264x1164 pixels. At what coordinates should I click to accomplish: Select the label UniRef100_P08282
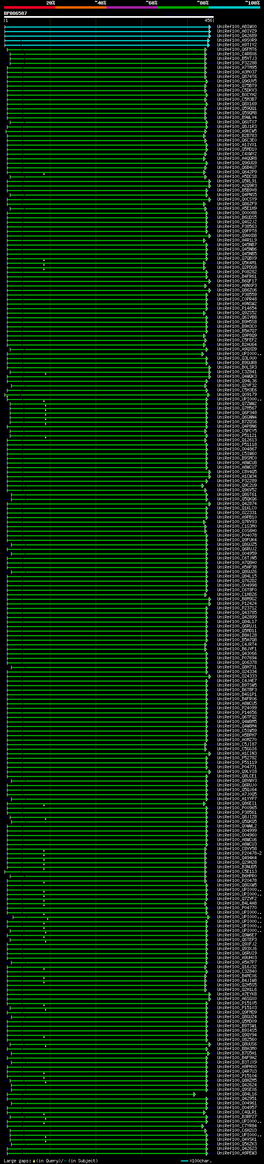(x=236, y=272)
